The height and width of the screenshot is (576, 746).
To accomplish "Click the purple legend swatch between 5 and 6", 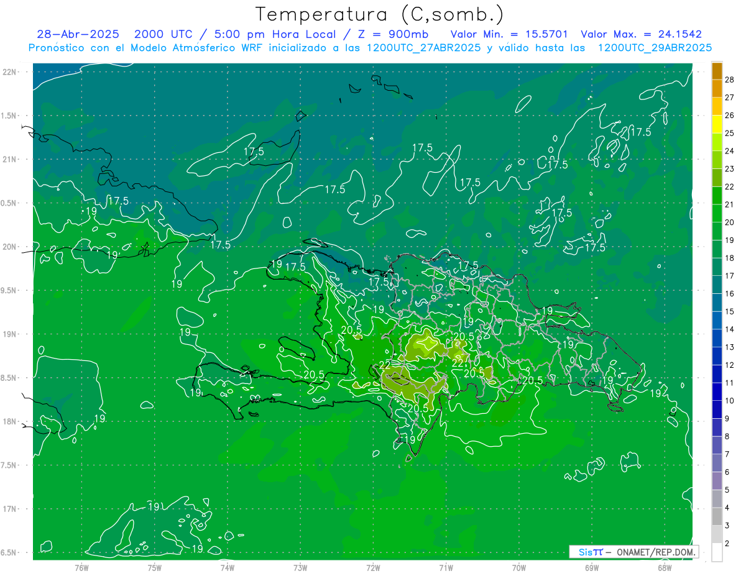I will coord(717,481).
